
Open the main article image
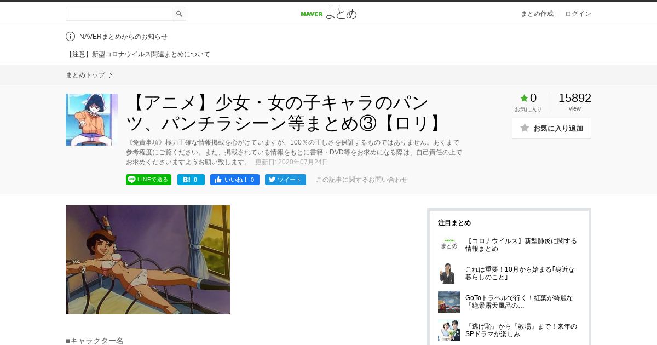point(148,260)
